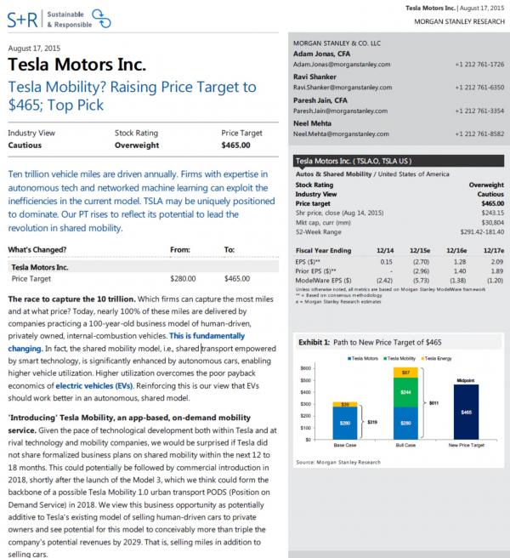
Task: Open Adam Jonas email address link
Action: click(342, 65)
